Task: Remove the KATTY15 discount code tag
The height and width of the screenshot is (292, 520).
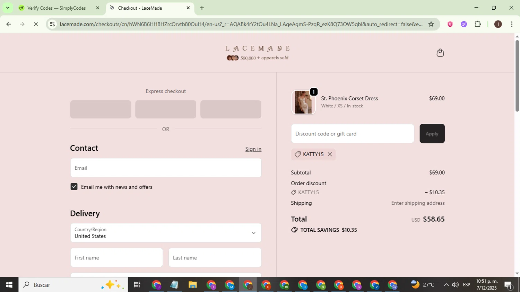Action: click(330, 154)
